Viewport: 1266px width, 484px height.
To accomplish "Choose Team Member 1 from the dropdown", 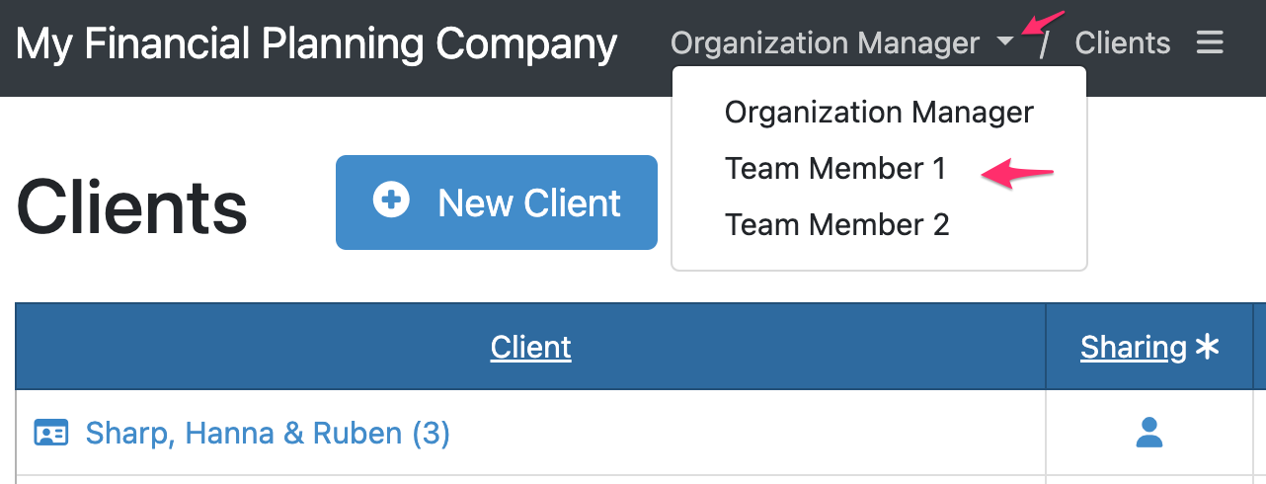I will click(835, 169).
